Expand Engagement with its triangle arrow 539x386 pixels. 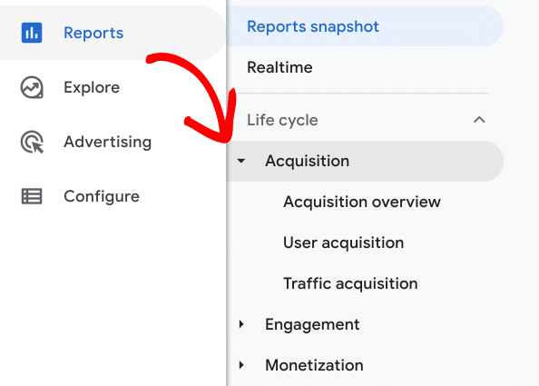coord(241,324)
